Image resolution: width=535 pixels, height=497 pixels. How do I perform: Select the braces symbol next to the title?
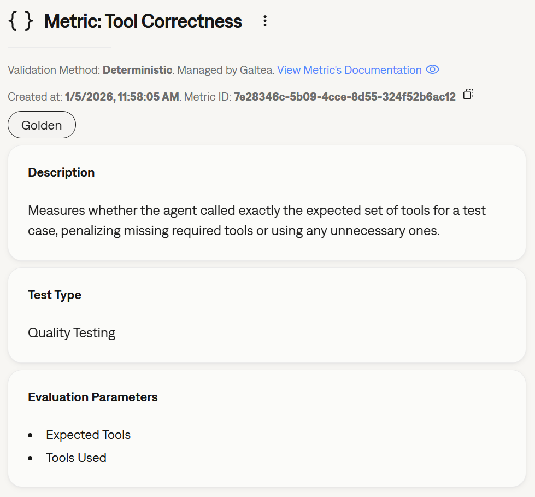pos(20,21)
